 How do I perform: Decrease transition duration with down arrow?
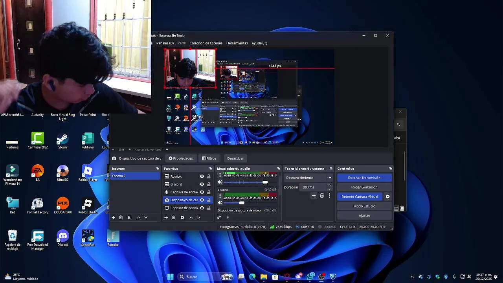pyautogui.click(x=330, y=189)
